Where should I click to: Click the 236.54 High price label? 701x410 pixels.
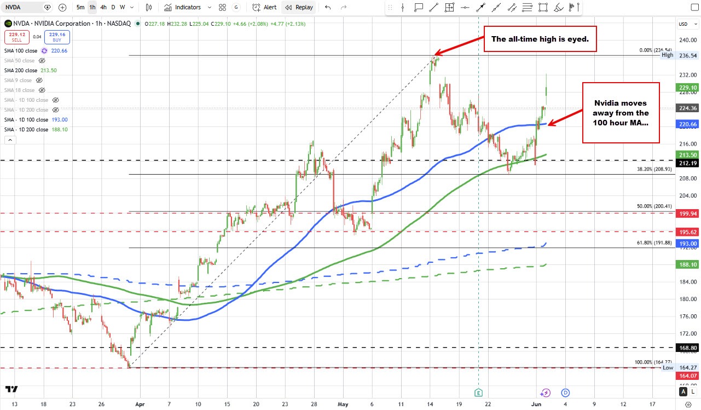pyautogui.click(x=687, y=55)
